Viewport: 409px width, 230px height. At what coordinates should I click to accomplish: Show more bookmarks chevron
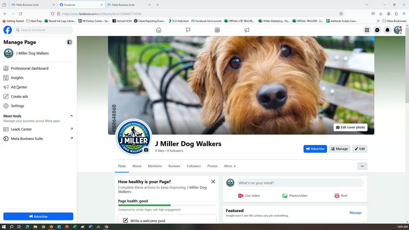click(378, 21)
